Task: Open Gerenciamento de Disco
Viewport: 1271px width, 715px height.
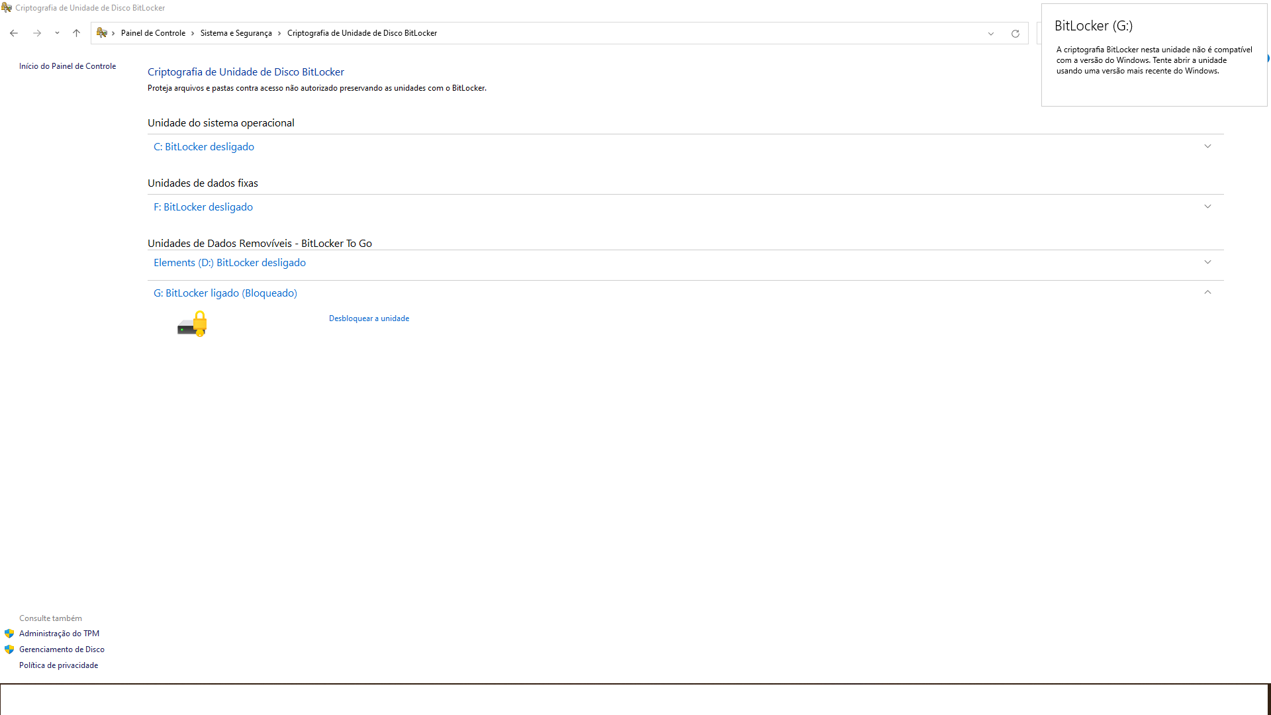Action: click(x=62, y=649)
